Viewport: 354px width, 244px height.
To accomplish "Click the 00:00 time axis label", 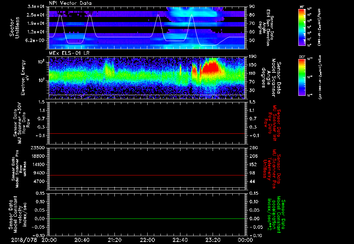I will [x=245, y=240].
